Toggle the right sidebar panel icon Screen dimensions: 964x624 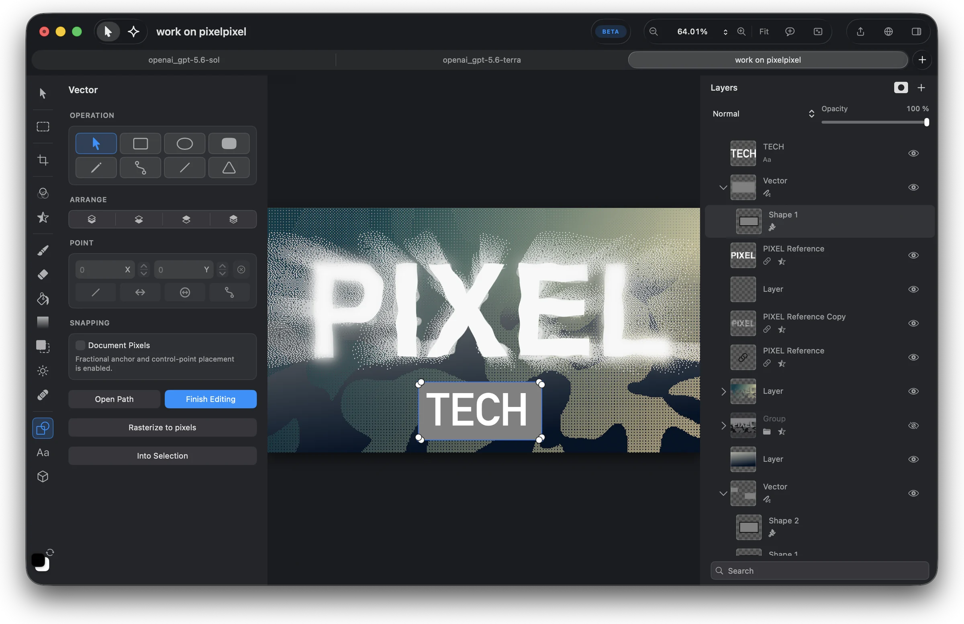coord(917,32)
